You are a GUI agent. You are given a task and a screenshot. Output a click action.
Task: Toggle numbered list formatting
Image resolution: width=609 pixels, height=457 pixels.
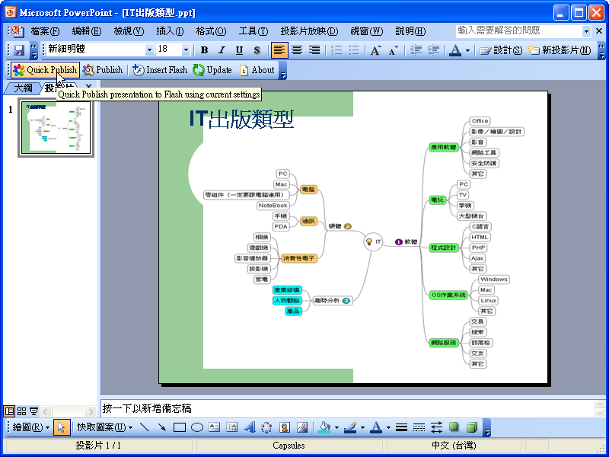pyautogui.click(x=336, y=50)
